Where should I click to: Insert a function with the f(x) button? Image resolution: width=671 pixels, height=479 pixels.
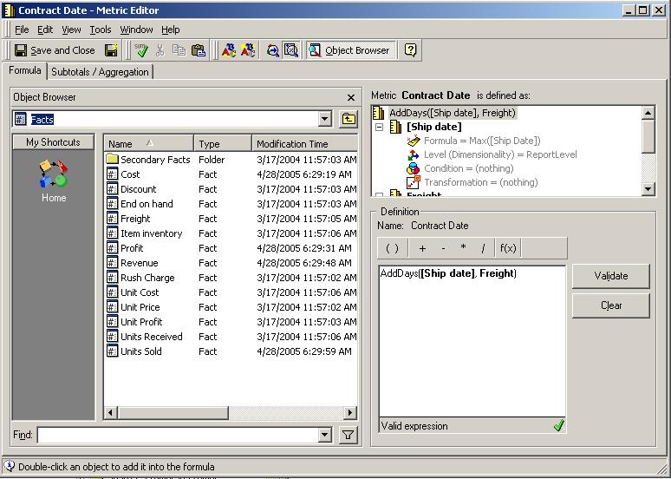pyautogui.click(x=508, y=248)
